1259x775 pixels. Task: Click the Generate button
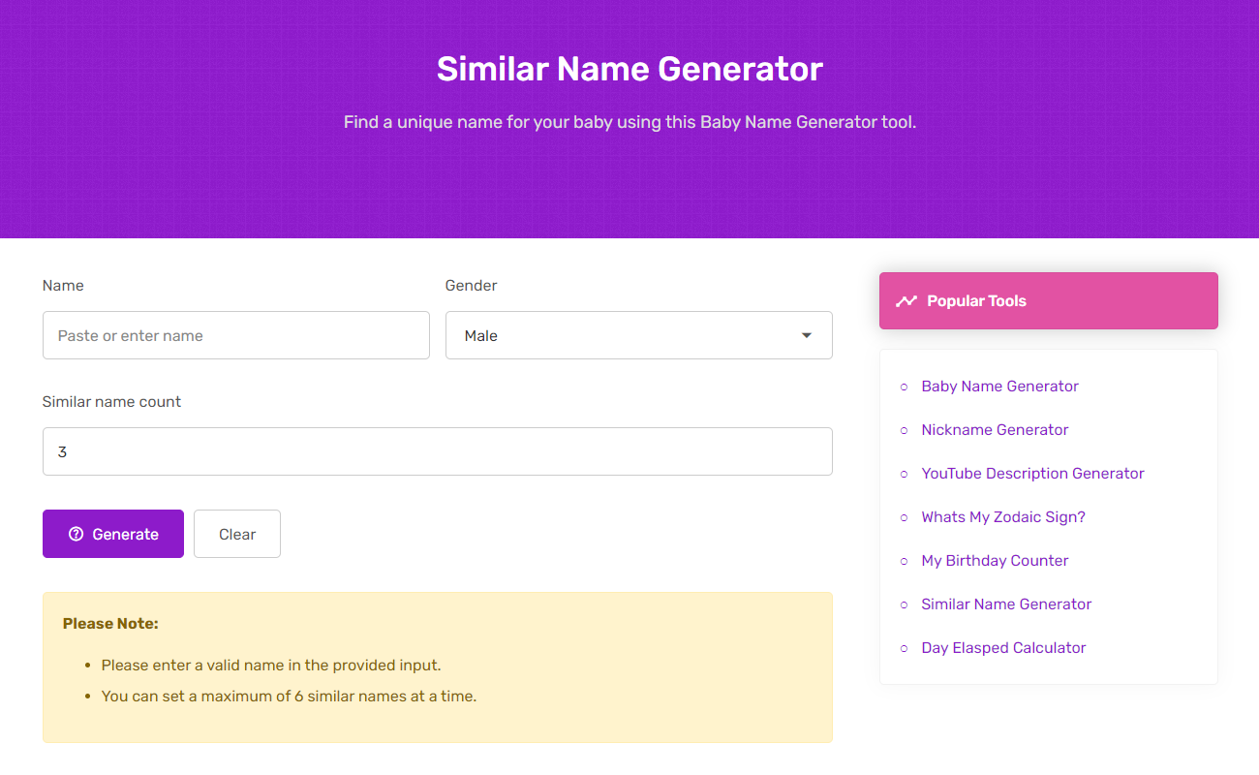113,534
